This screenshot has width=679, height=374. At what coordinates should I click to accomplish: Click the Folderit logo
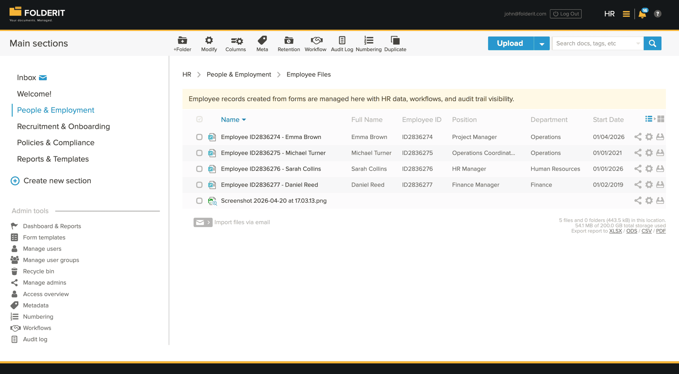click(x=37, y=14)
